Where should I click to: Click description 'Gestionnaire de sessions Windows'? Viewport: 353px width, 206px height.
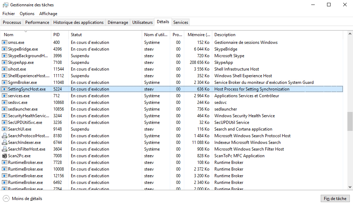click(246, 42)
